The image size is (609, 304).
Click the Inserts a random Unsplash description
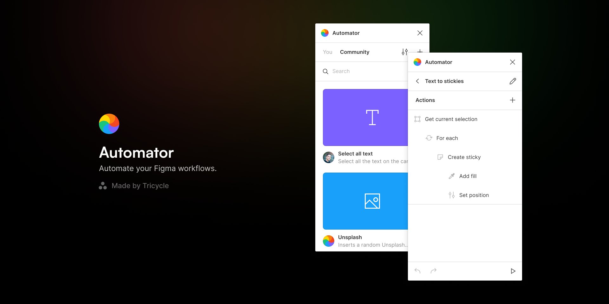pos(373,245)
